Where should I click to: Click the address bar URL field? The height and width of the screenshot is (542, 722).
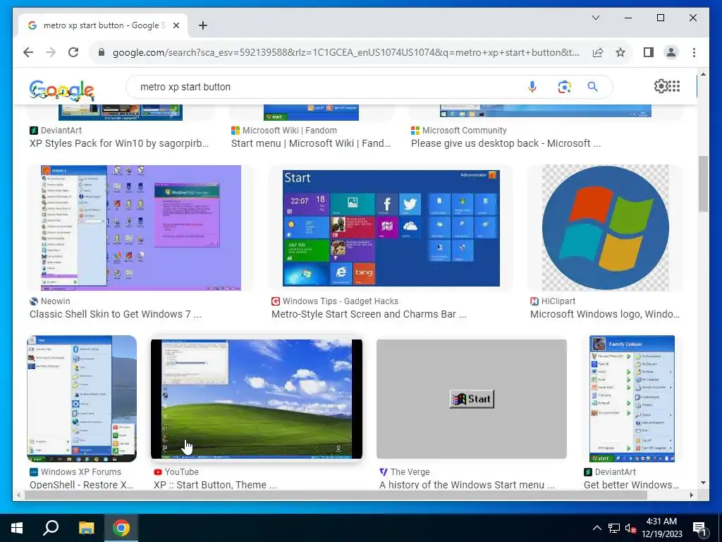point(345,52)
